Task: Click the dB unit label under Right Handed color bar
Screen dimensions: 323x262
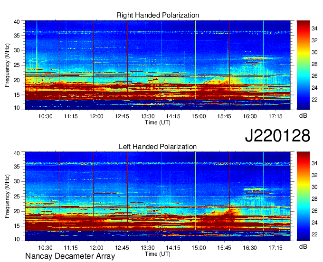Action: pos(303,116)
